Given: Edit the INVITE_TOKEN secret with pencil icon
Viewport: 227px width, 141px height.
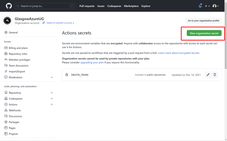Looking at the screenshot, I should [208, 75].
